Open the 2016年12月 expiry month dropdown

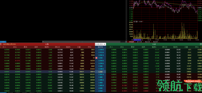(100, 44)
